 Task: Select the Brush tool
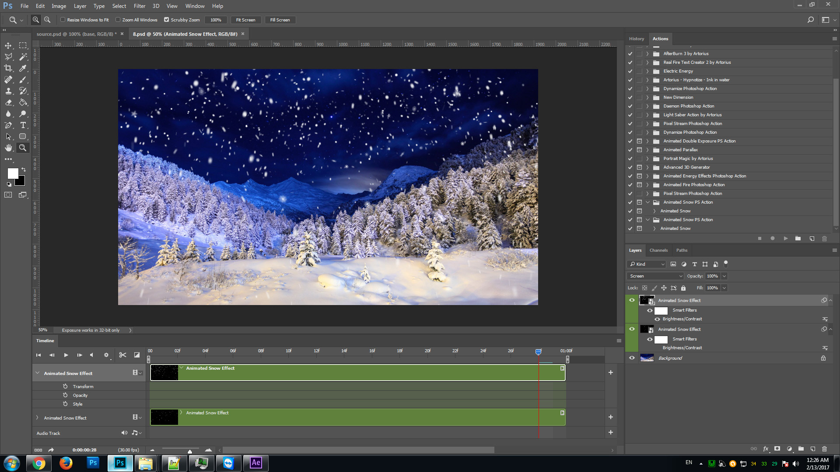coord(23,80)
